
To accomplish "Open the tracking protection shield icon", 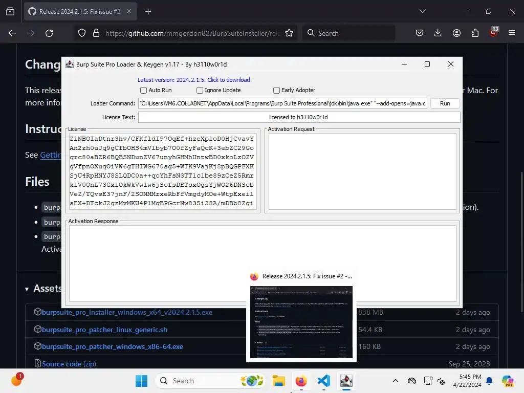I will tap(82, 33).
